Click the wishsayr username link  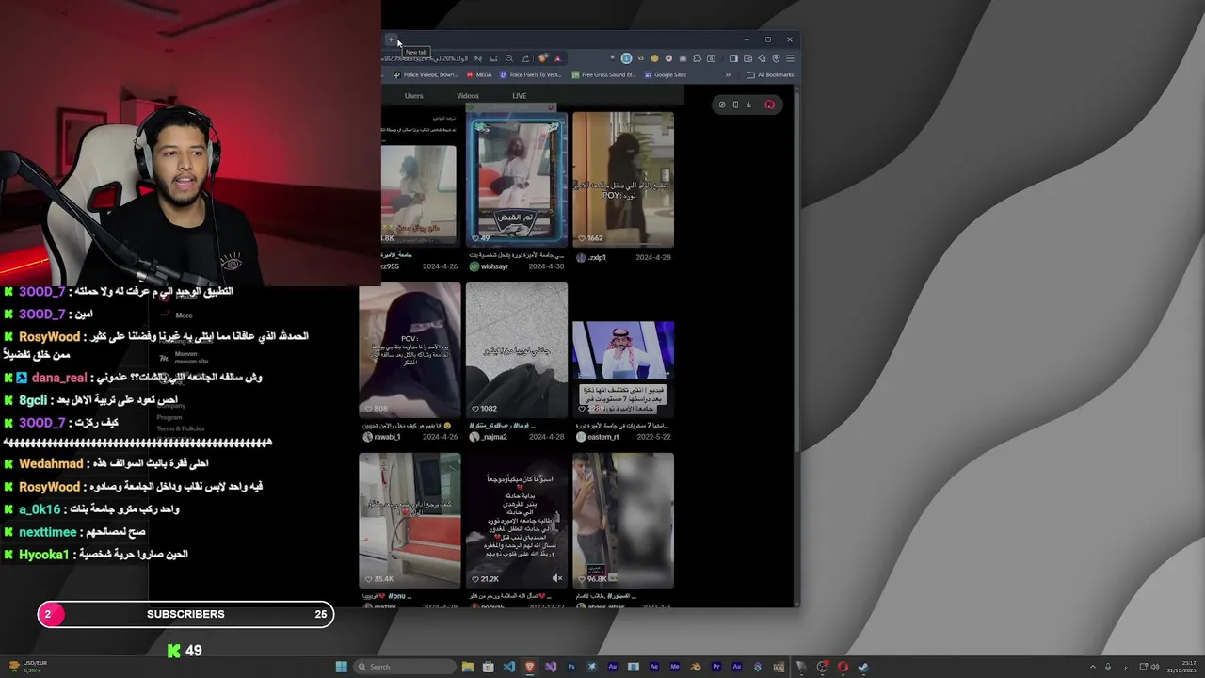[x=494, y=266]
